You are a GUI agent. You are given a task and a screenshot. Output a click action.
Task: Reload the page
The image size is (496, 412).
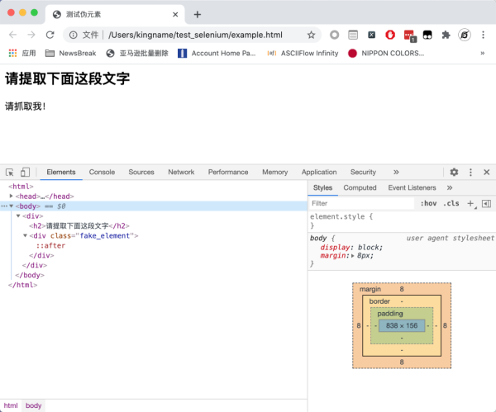point(50,35)
